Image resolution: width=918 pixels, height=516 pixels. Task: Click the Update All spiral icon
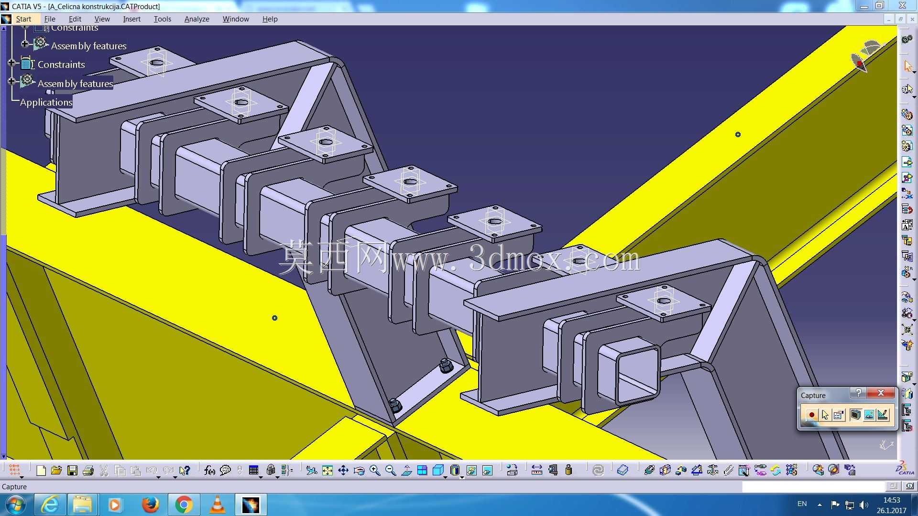click(x=598, y=471)
